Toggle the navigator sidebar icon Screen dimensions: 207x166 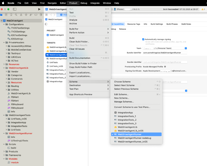(x=15, y=9)
